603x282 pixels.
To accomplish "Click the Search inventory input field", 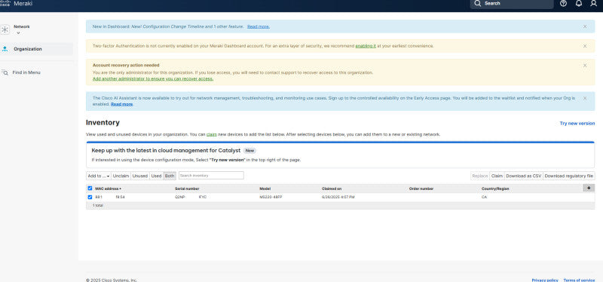I will (x=211, y=176).
